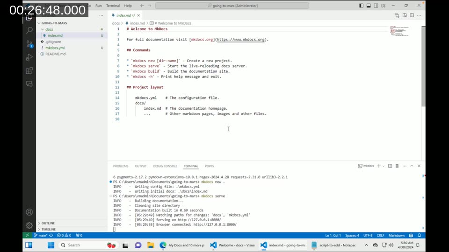449x252 pixels.
Task: Change language mode via Markdown item
Action: tap(396, 235)
